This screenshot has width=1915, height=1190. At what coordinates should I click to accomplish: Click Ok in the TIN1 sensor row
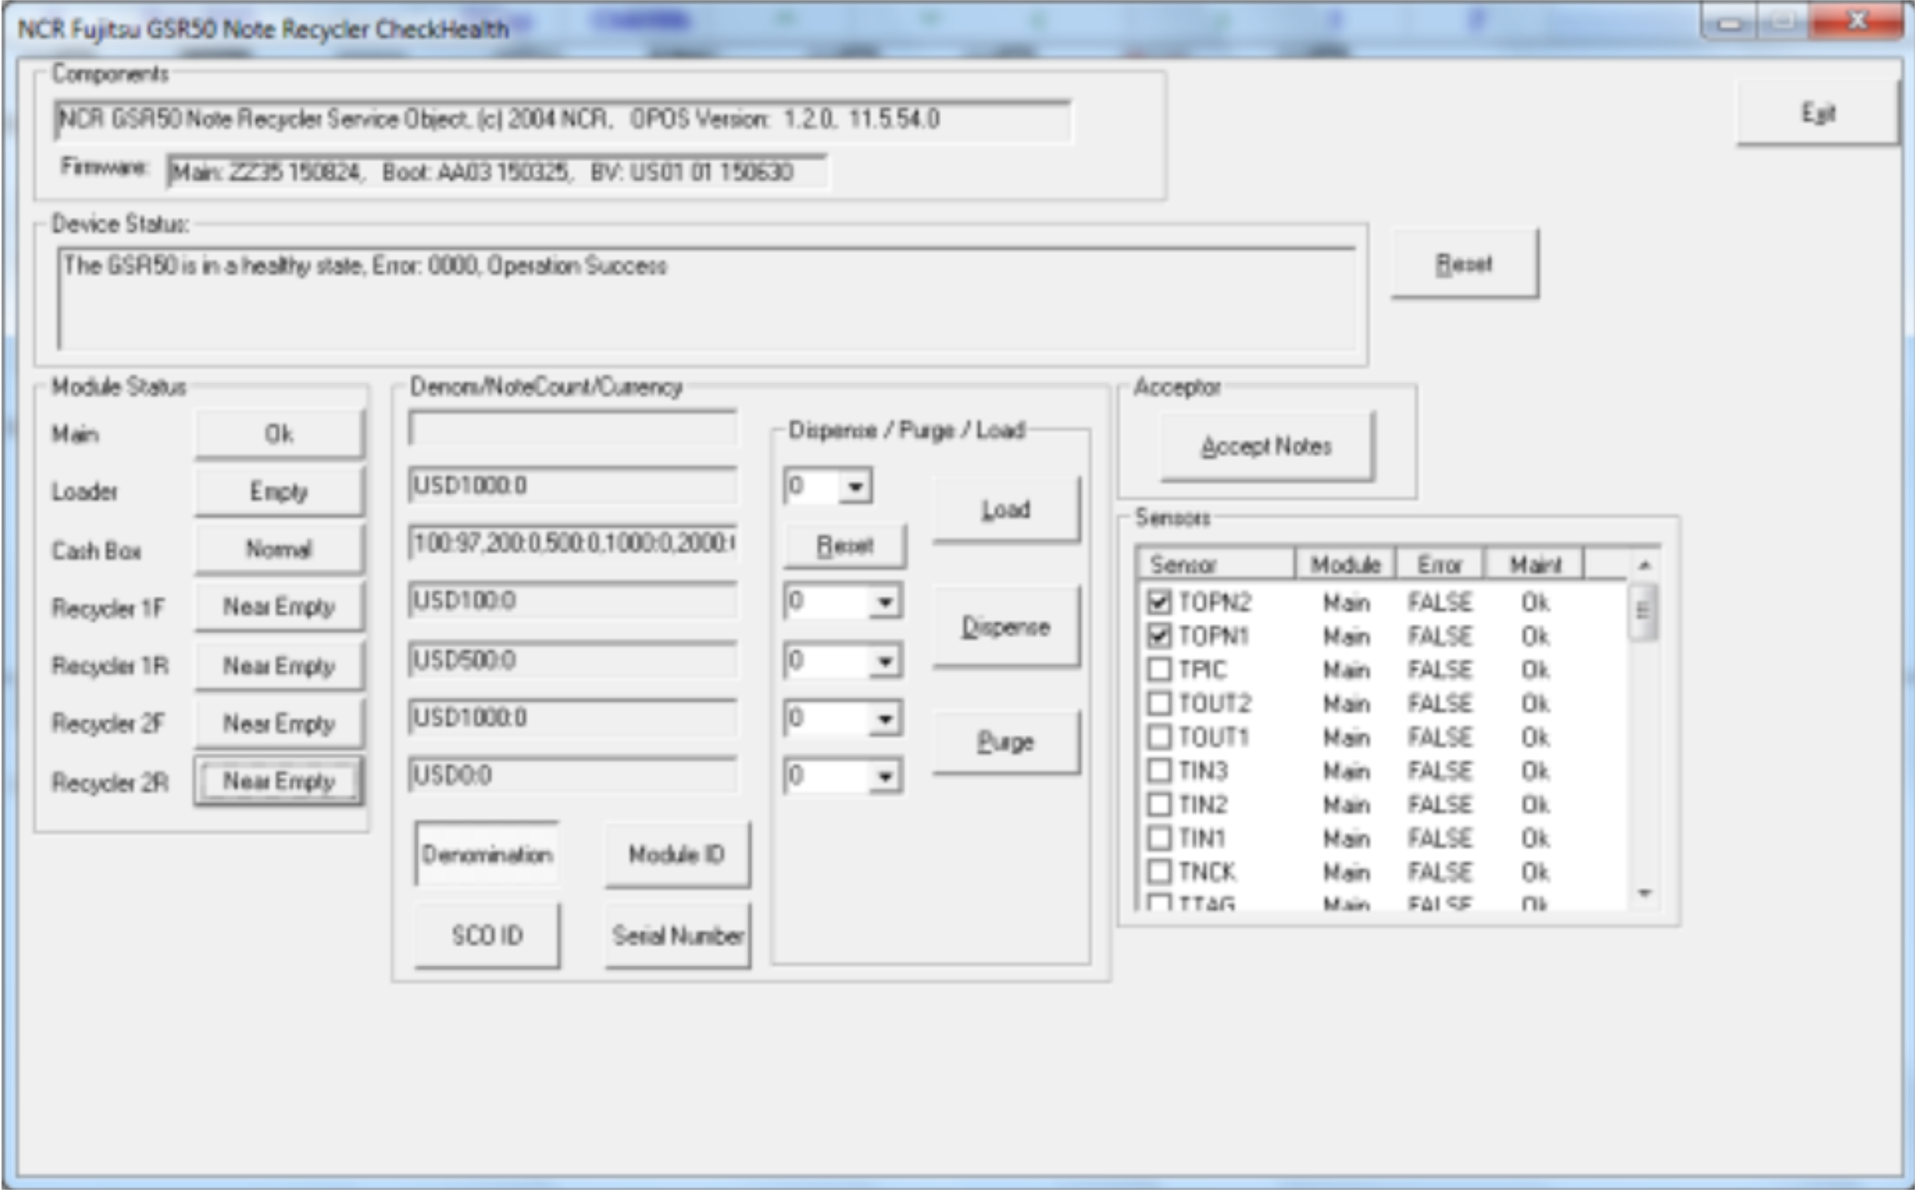[1534, 838]
